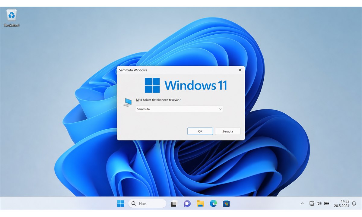
Task: Click the Hae search box in taskbar
Action: [147, 203]
